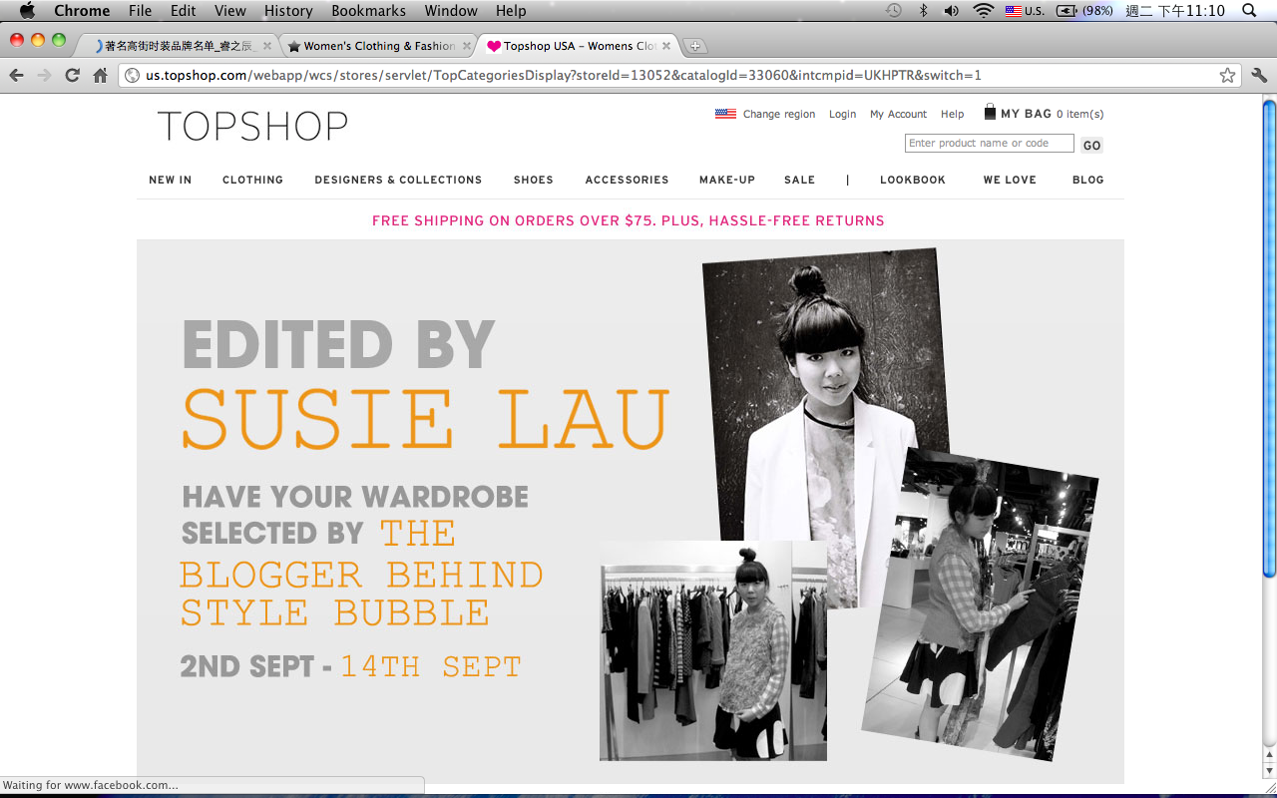Open the File menu

pos(141,11)
